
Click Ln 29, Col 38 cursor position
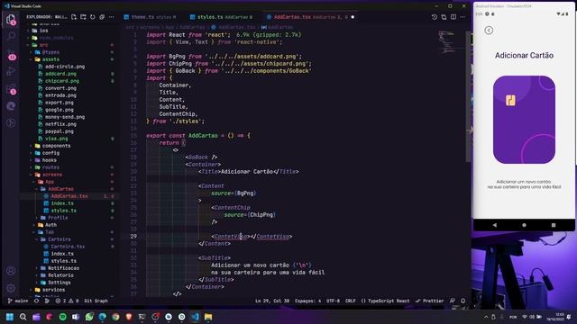(x=272, y=301)
